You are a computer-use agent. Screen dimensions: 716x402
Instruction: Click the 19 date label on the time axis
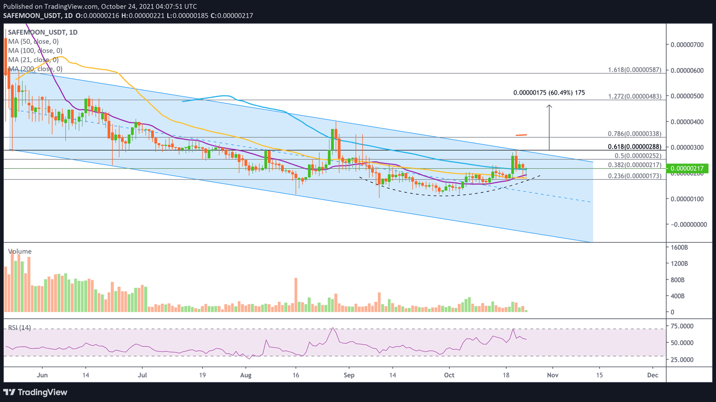point(202,375)
